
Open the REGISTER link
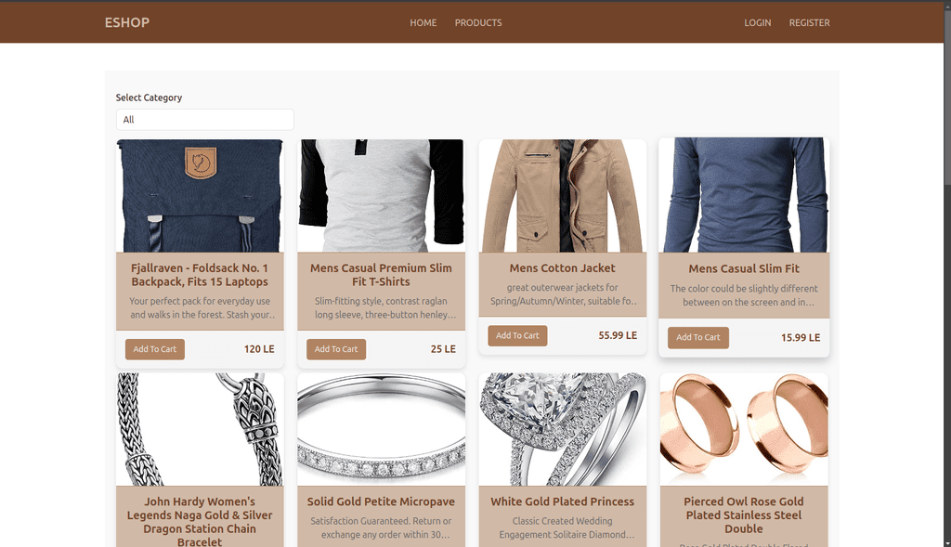click(809, 22)
